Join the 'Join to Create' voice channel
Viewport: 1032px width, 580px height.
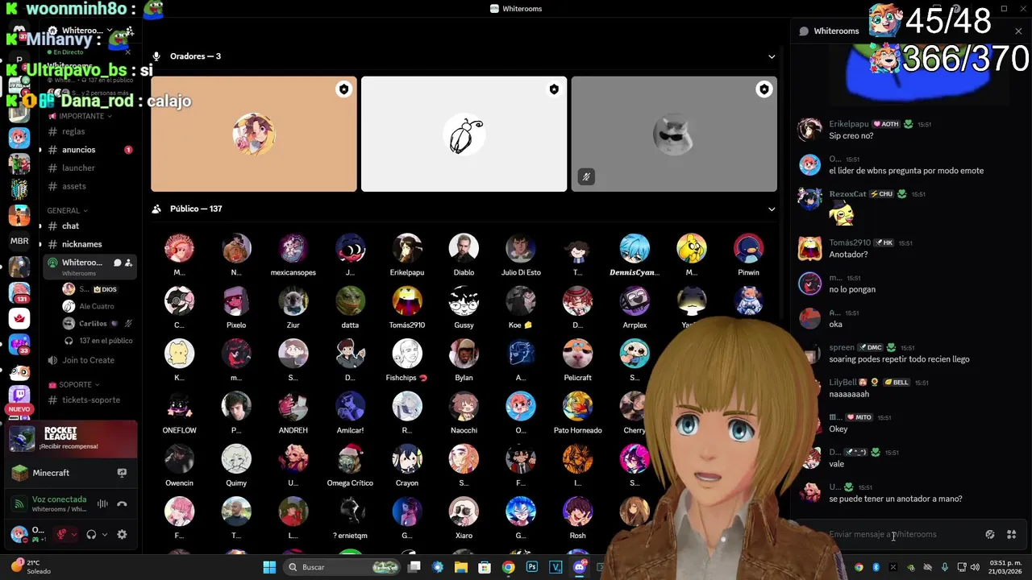point(89,360)
